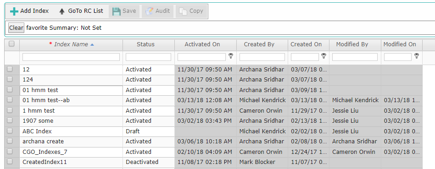Click the Status cell of 1907 some
Screen dimensions: 435x169
point(149,121)
